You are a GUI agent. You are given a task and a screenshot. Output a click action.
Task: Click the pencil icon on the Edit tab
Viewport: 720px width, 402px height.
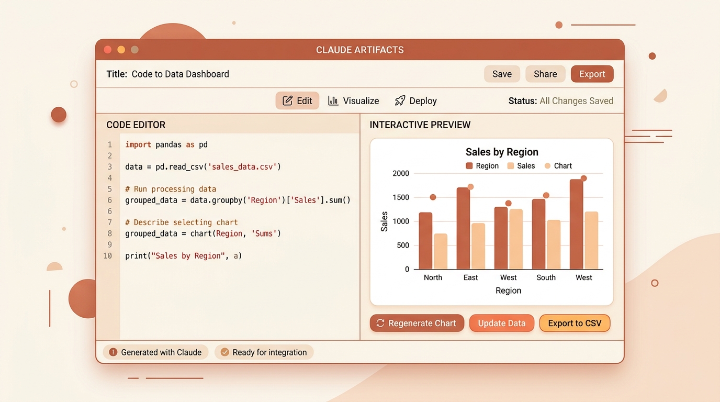coord(287,101)
